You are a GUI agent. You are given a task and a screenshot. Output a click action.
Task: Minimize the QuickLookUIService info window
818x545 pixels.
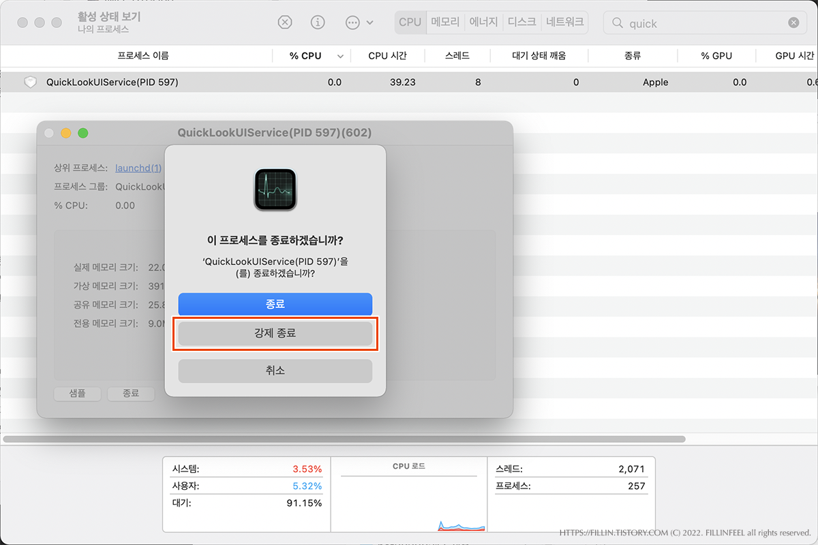tap(66, 133)
